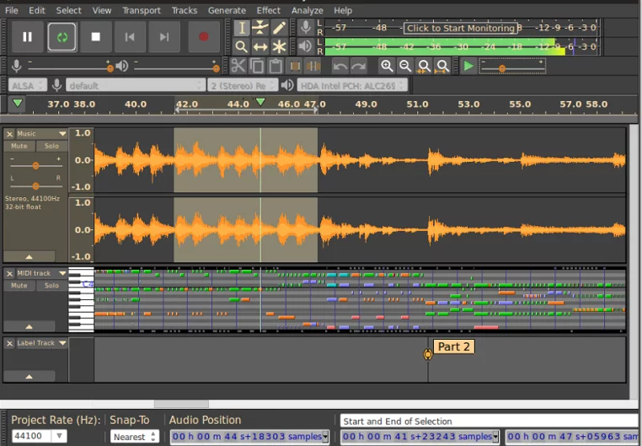Solo the MIDI track
This screenshot has height=446, width=642.
[51, 286]
